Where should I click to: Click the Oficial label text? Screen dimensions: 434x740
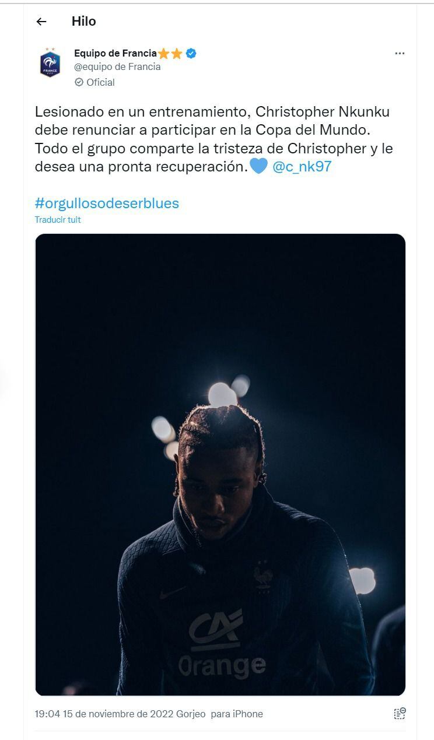tap(100, 82)
